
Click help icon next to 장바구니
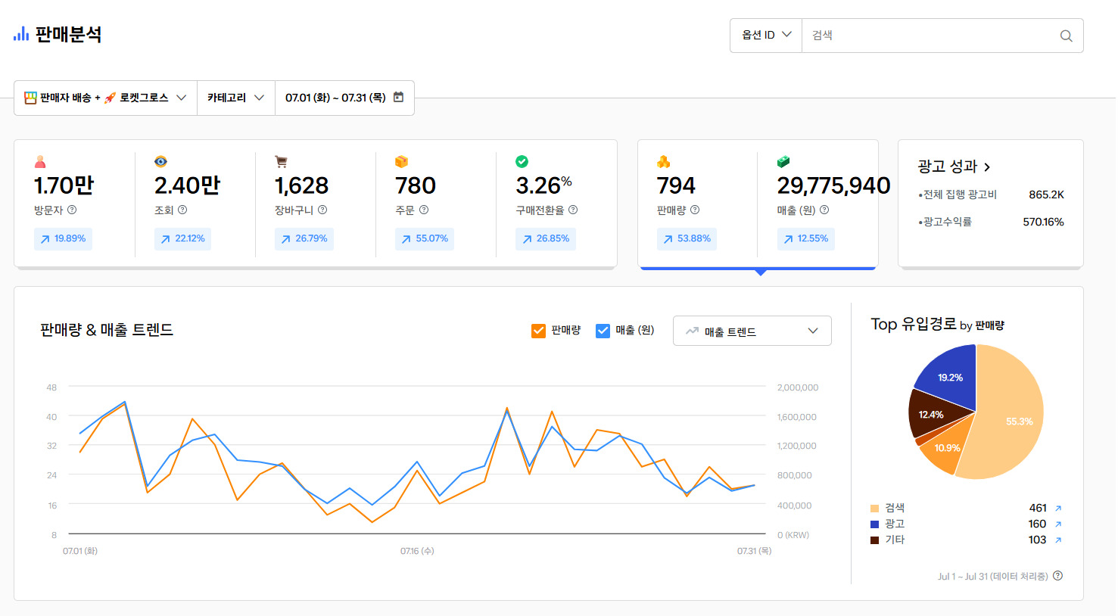[322, 210]
